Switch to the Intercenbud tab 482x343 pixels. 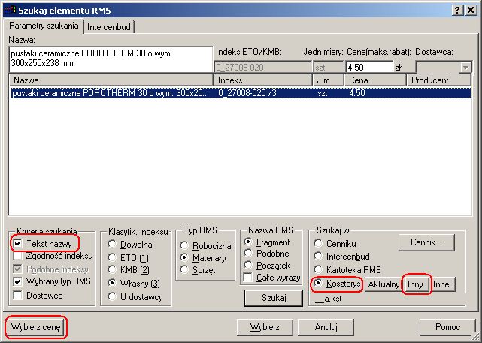point(110,26)
